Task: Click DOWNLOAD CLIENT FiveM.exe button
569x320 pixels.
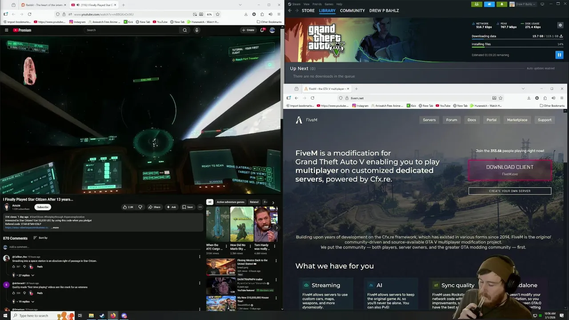Action: click(x=509, y=170)
